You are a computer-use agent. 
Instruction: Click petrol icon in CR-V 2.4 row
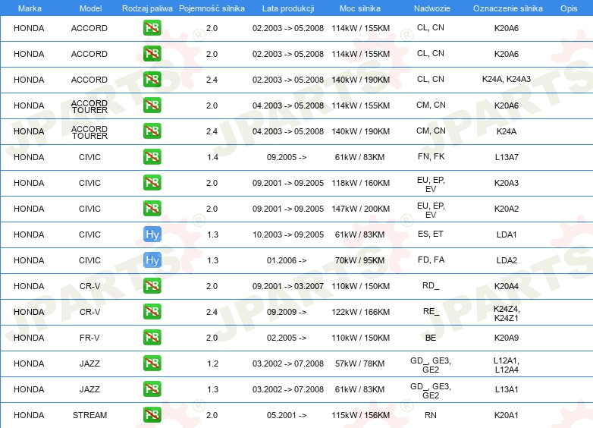coord(152,311)
